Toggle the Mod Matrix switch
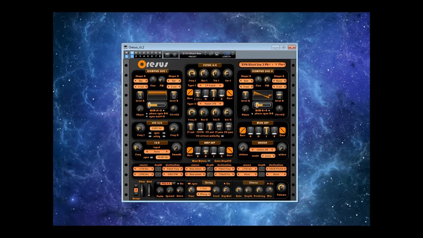The height and width of the screenshot is (238, 423). (x=209, y=161)
